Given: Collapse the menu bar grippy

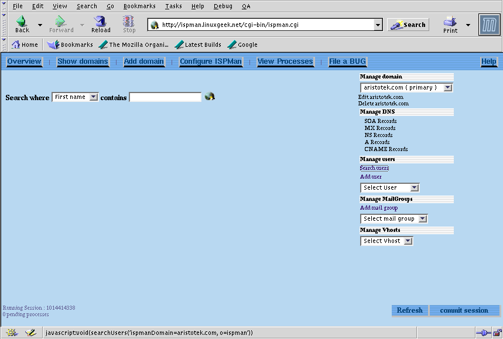Looking at the screenshot, I should tap(4, 6).
